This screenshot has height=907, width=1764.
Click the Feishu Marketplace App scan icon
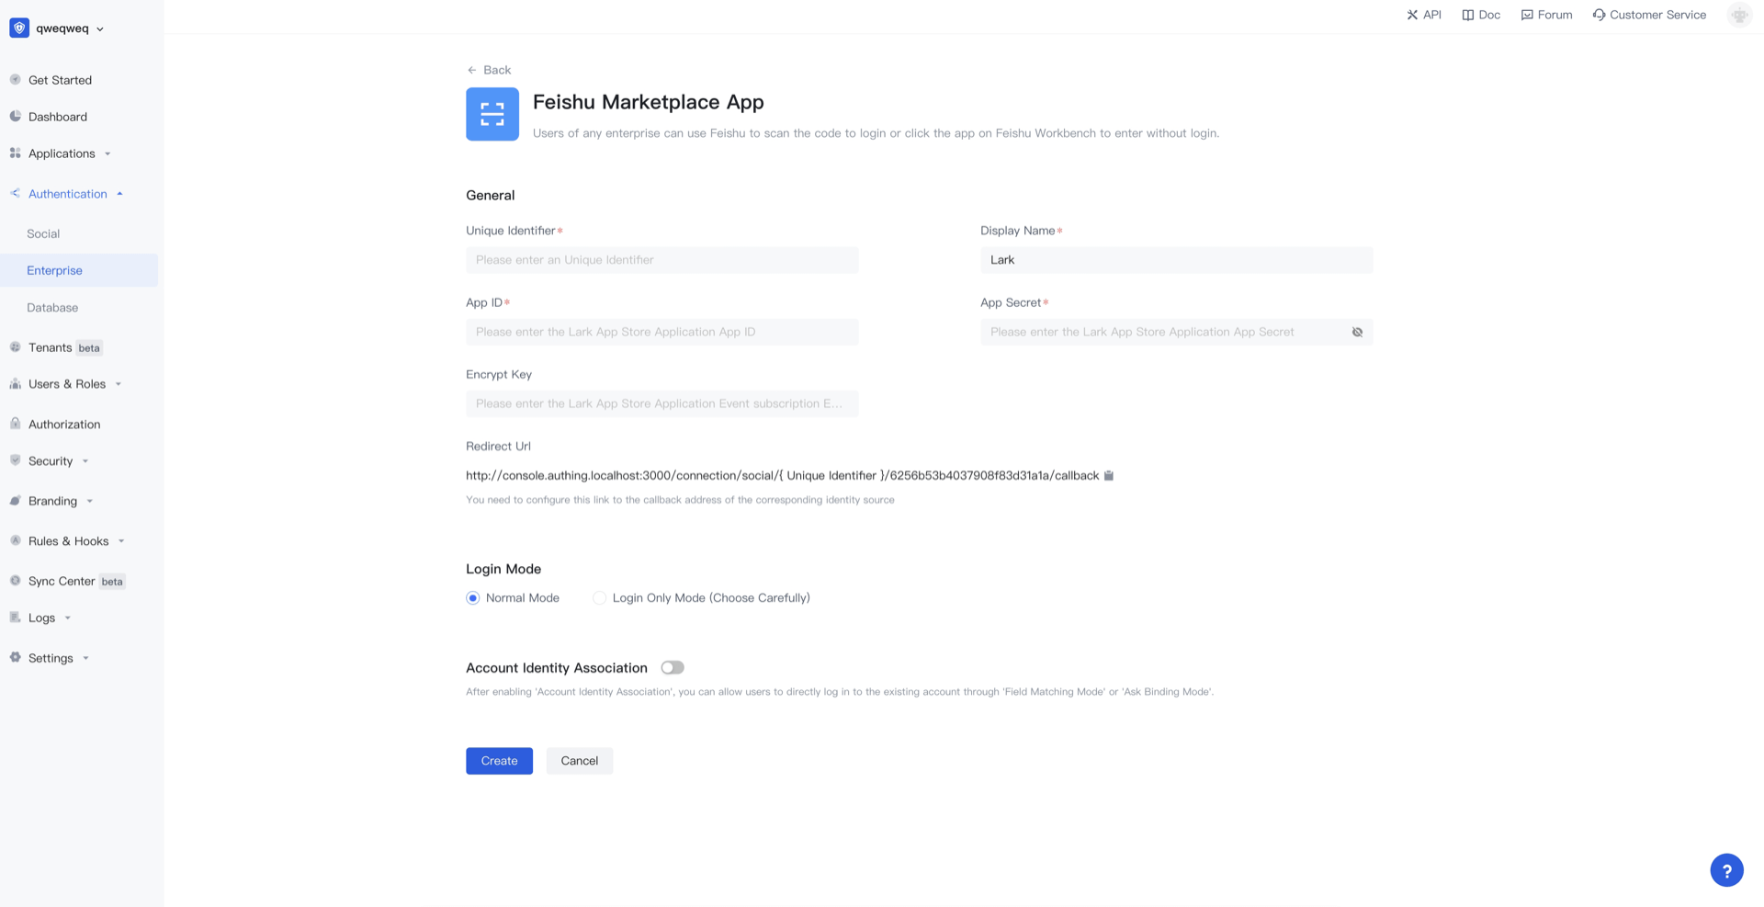(x=492, y=114)
